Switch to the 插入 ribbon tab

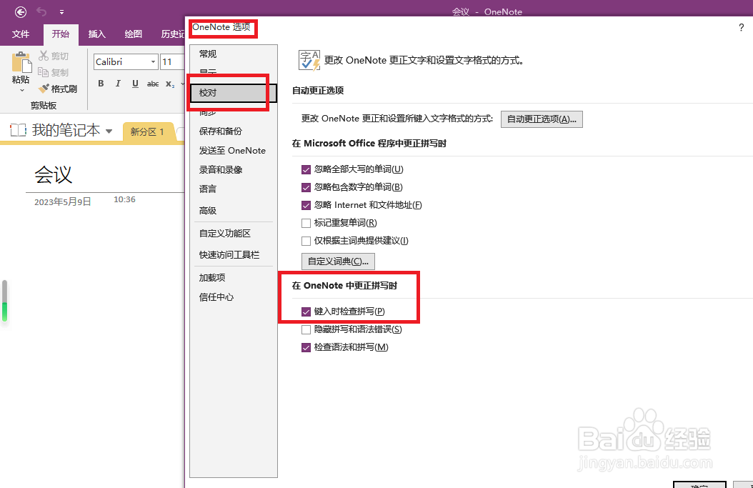pos(96,34)
